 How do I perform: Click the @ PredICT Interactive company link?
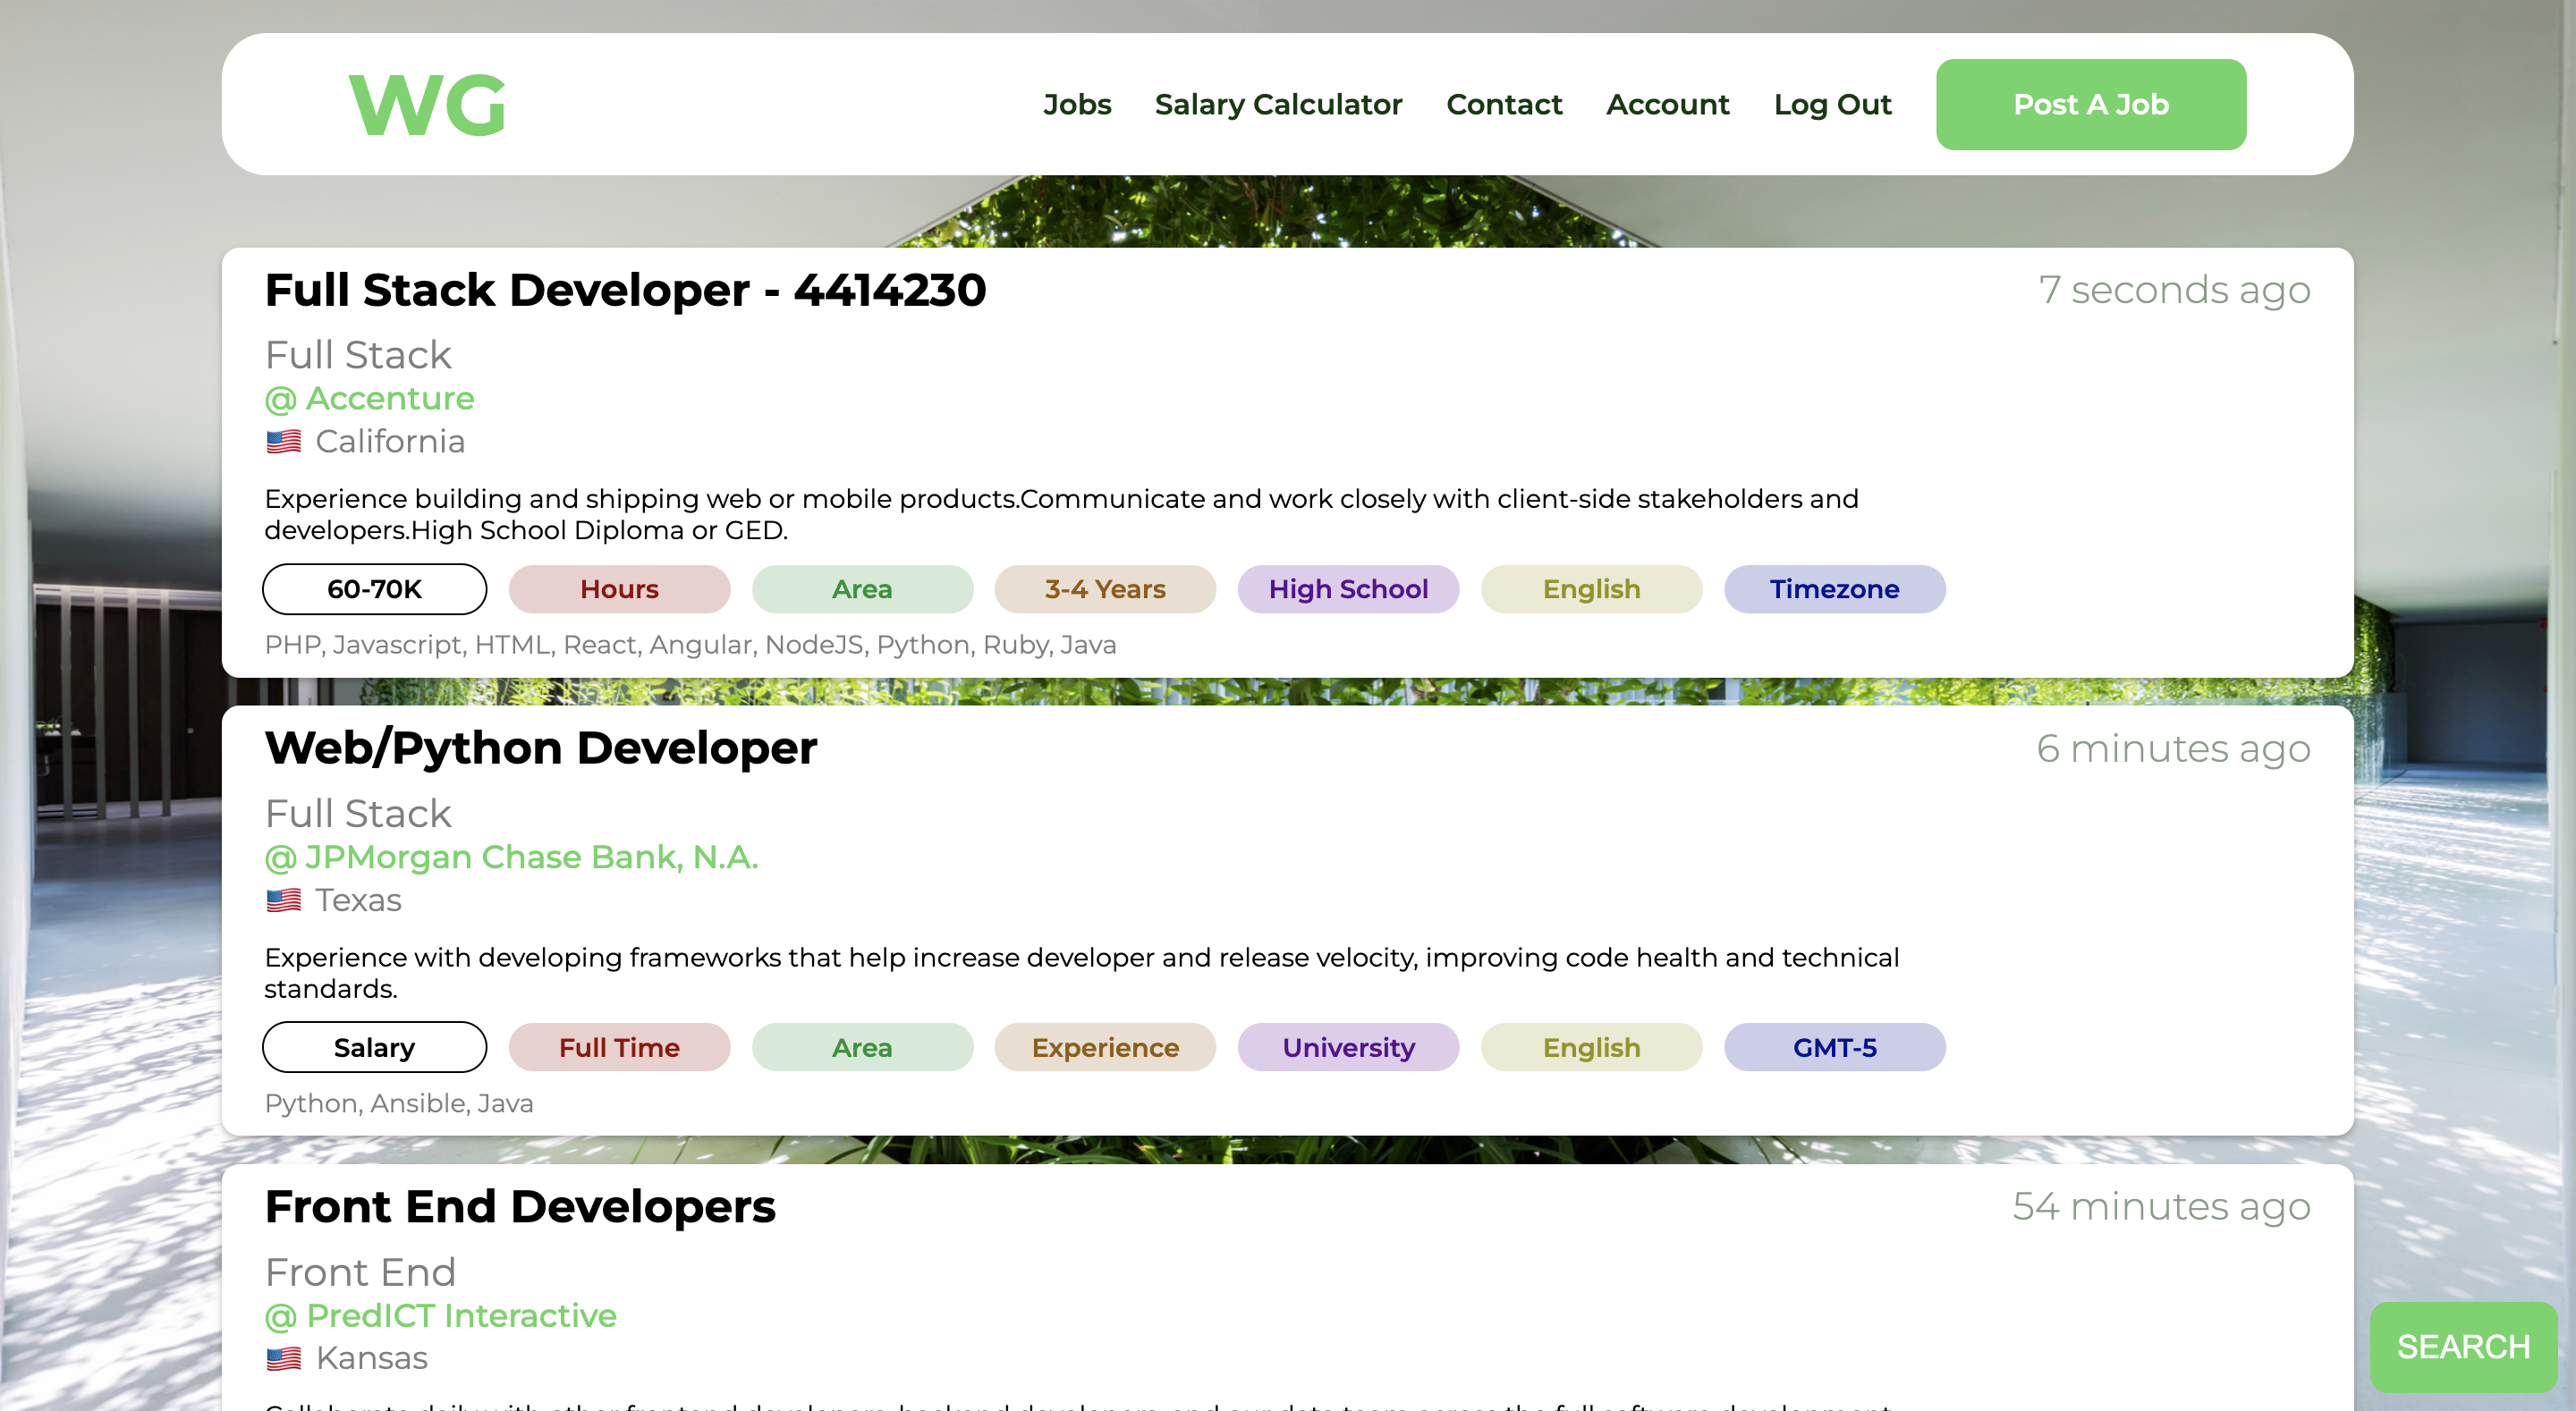[x=440, y=1315]
